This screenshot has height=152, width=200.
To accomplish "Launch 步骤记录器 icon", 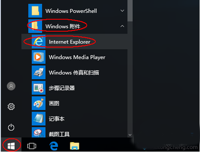I will (38, 88).
